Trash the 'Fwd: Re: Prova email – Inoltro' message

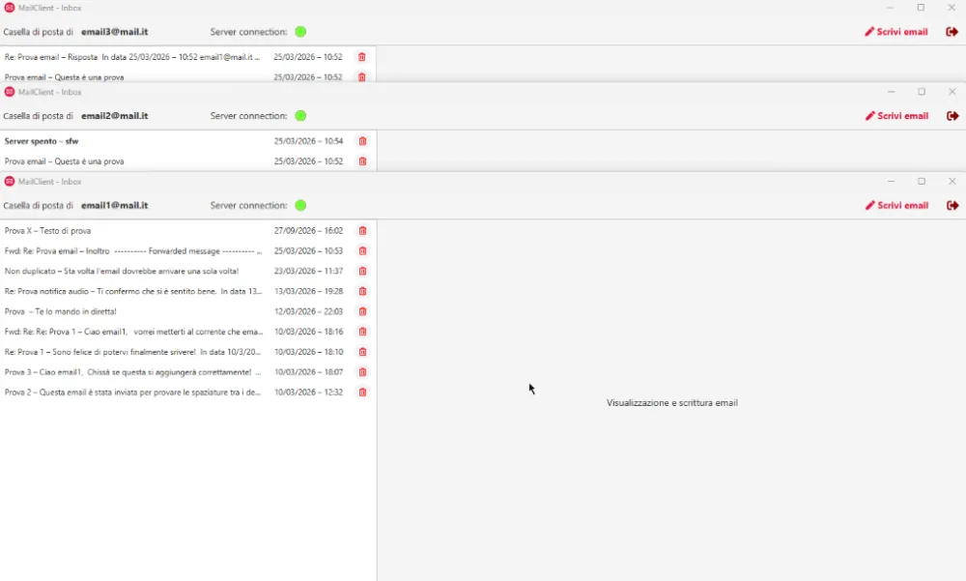click(363, 251)
